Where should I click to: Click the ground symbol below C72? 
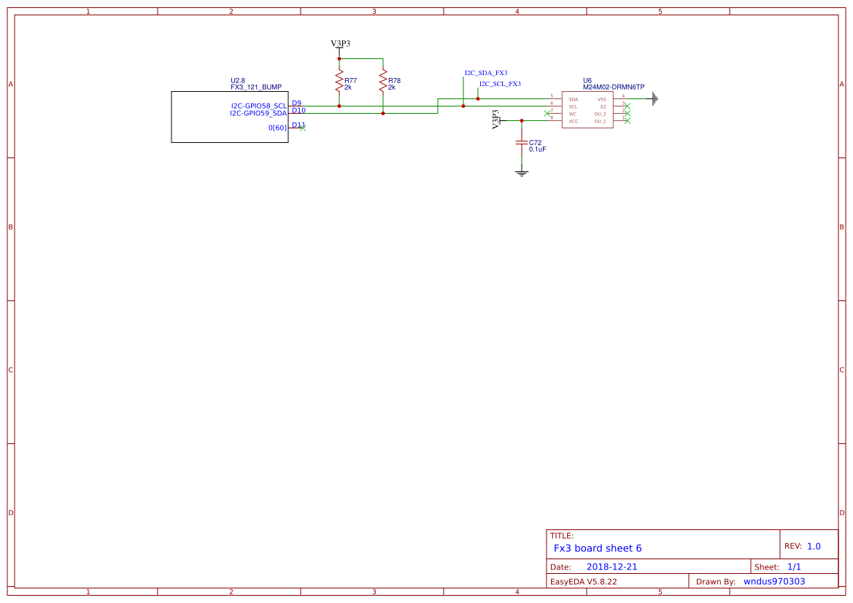(521, 173)
